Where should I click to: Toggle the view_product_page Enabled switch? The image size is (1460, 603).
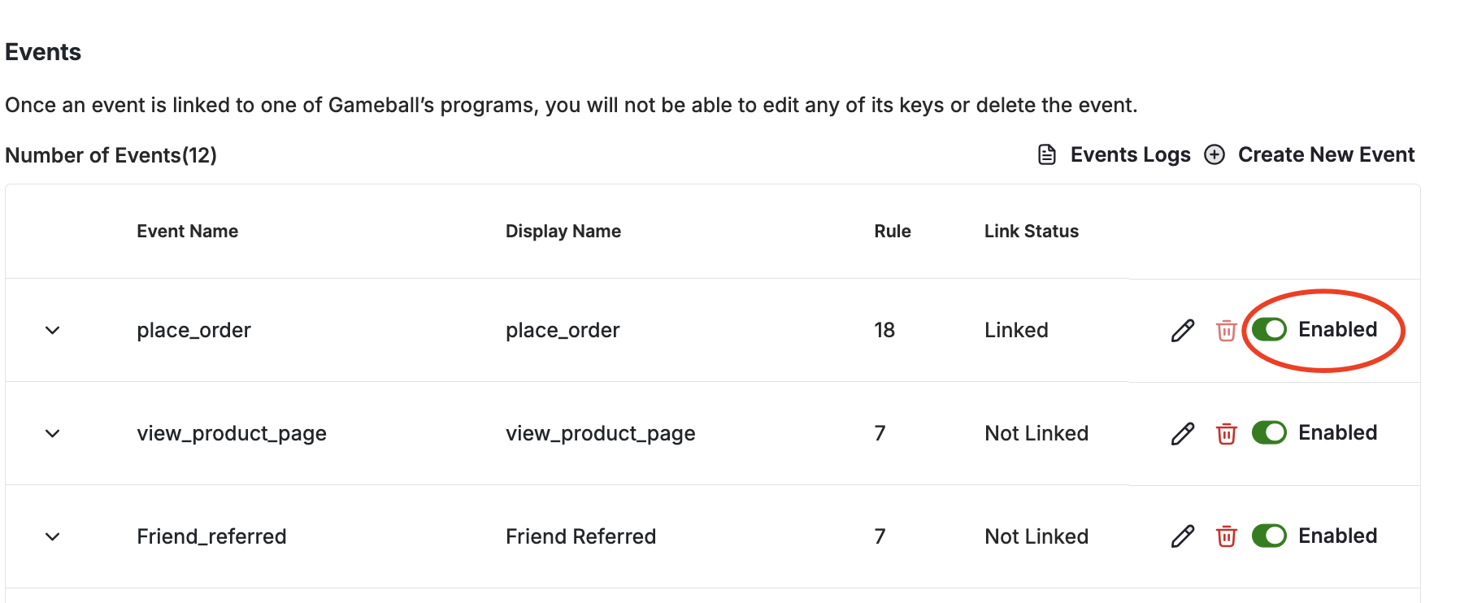pos(1269,432)
